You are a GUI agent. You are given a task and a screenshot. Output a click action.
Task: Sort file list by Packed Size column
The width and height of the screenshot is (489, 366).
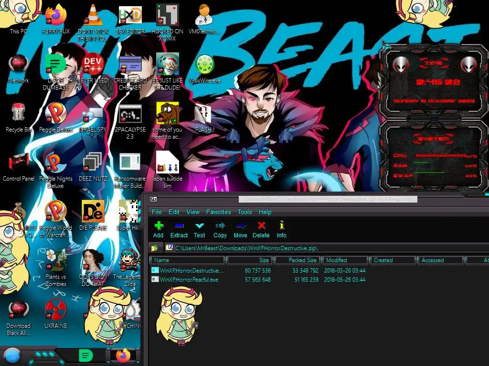(x=297, y=260)
